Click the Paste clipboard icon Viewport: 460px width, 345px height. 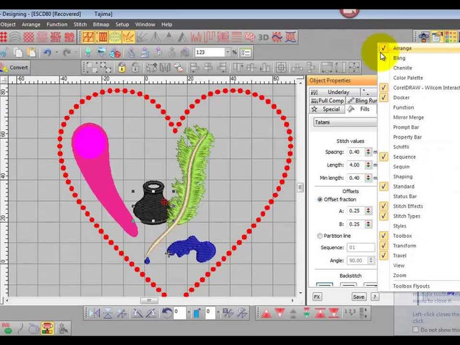pyautogui.click(x=32, y=53)
